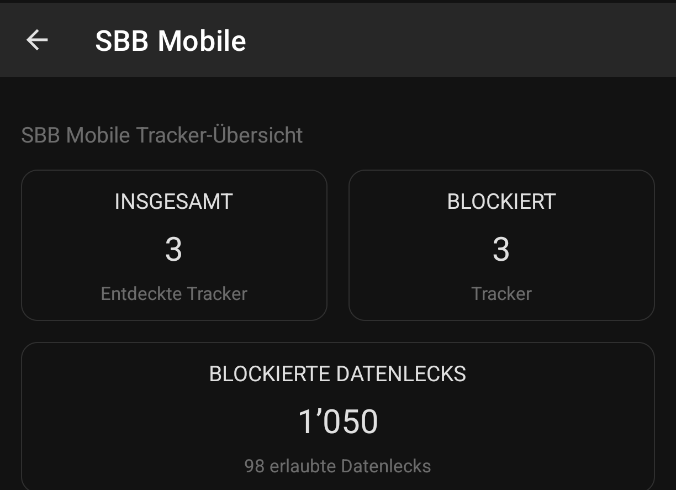Select the 98 erlaubte Datenlecks text
The width and height of the screenshot is (676, 490).
coord(337,466)
